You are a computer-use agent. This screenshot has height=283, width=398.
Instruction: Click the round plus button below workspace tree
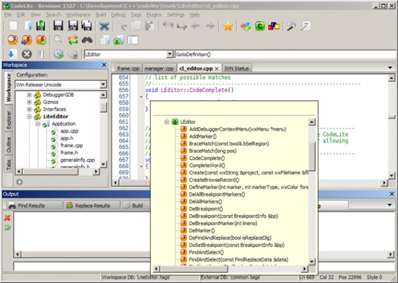tap(19, 182)
